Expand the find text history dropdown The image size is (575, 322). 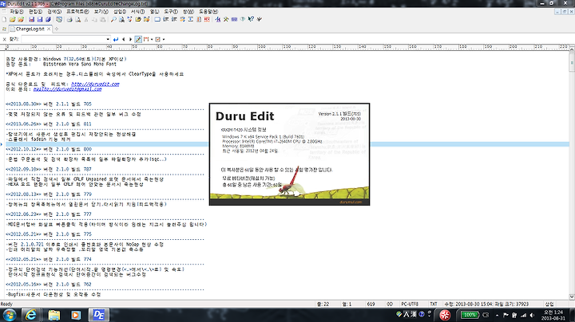(x=108, y=39)
